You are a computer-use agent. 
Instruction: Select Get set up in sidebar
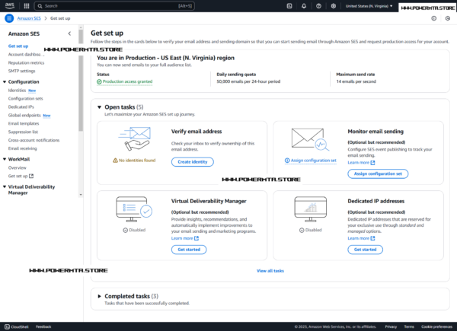click(x=18, y=46)
